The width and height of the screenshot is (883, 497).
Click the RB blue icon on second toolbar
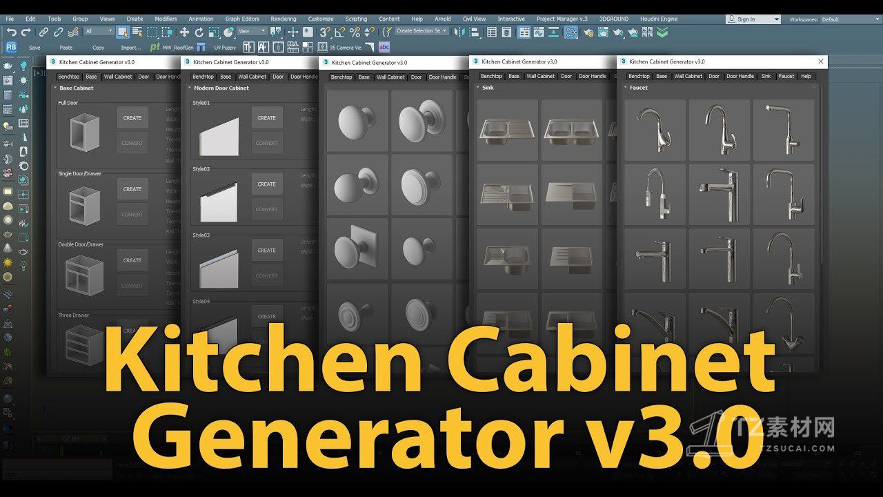(x=11, y=47)
